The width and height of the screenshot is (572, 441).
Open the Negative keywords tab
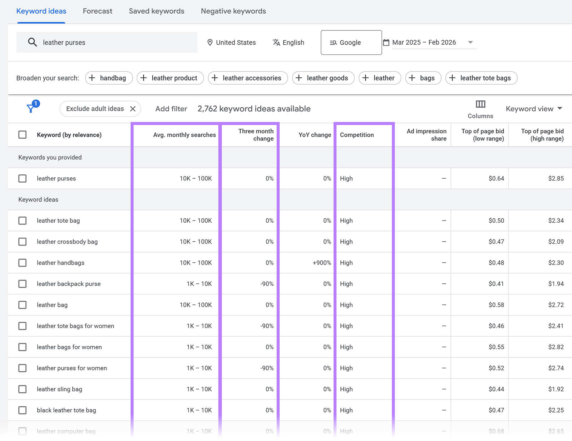click(233, 11)
